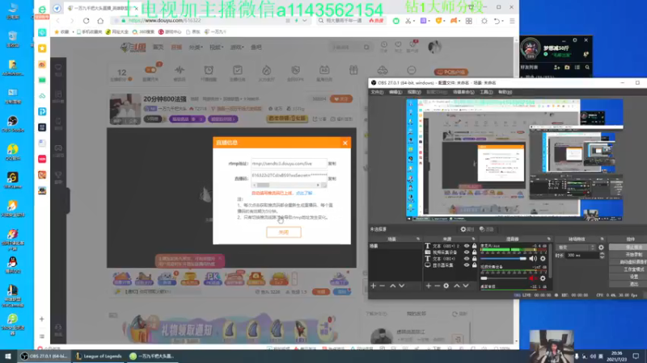
Task: Click 开始录制 in OBS controls
Action: [x=628, y=254]
